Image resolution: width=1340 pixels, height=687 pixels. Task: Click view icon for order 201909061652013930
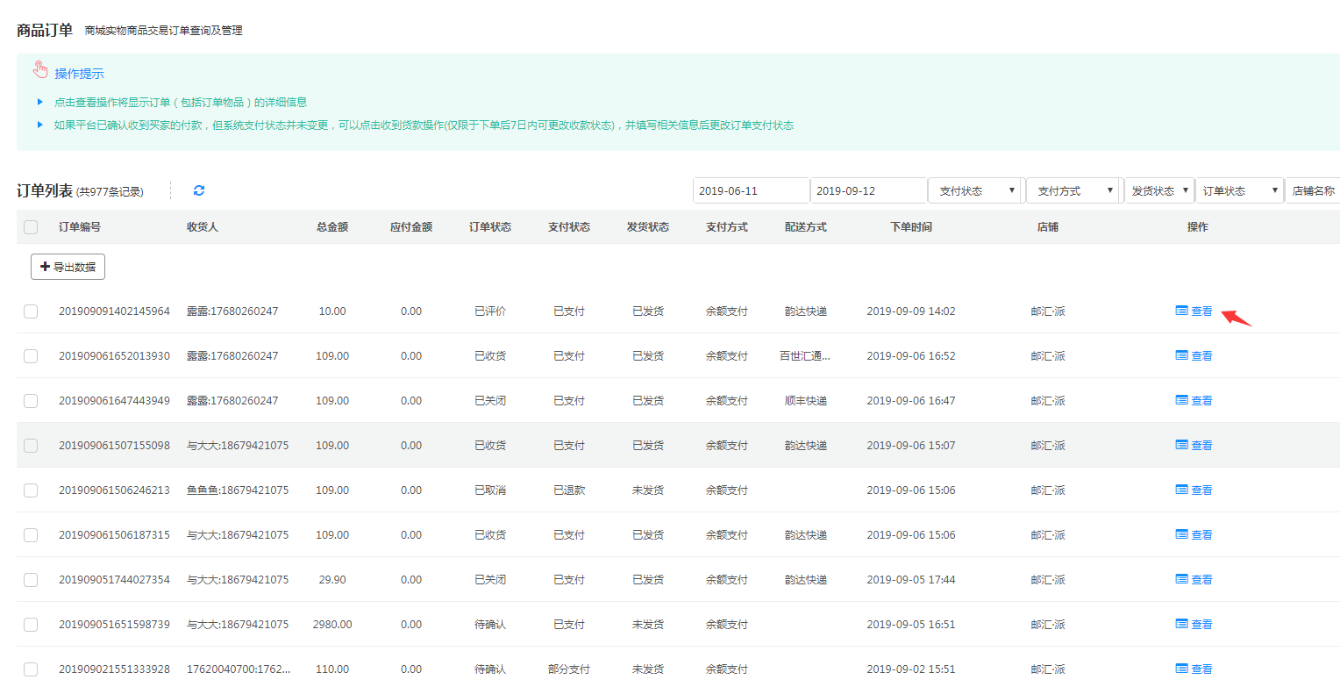click(x=1181, y=355)
